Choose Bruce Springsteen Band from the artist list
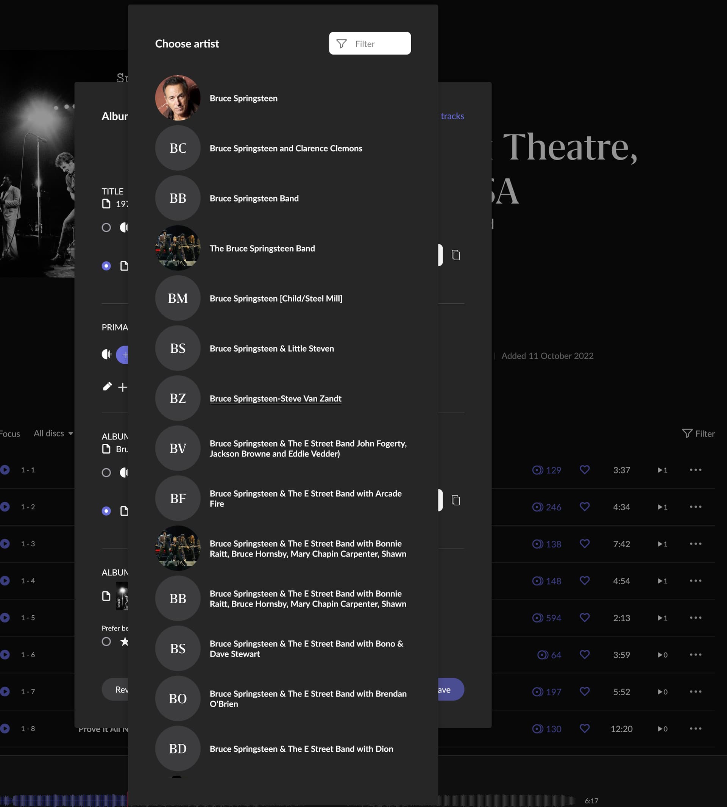Image resolution: width=727 pixels, height=807 pixels. [254, 198]
